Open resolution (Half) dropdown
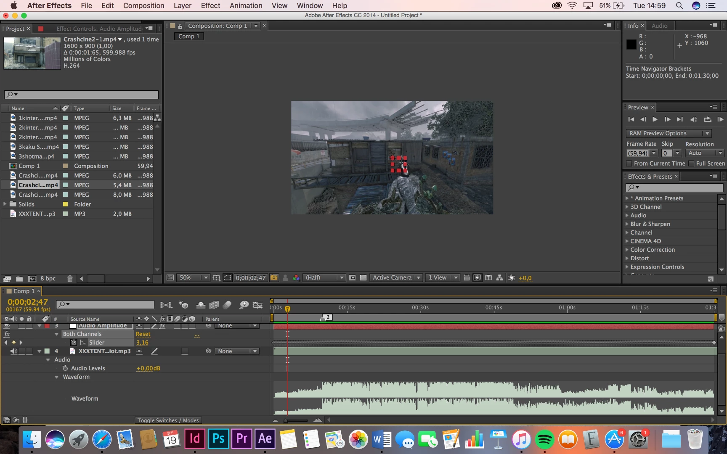Image resolution: width=727 pixels, height=454 pixels. click(324, 278)
